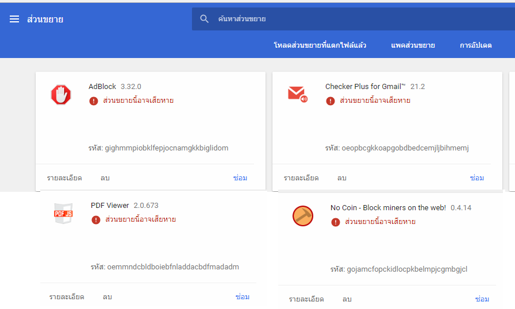Viewport: 515px width, 309px height.
Task: Click No Coin version 0.4.14
Action: point(461,208)
